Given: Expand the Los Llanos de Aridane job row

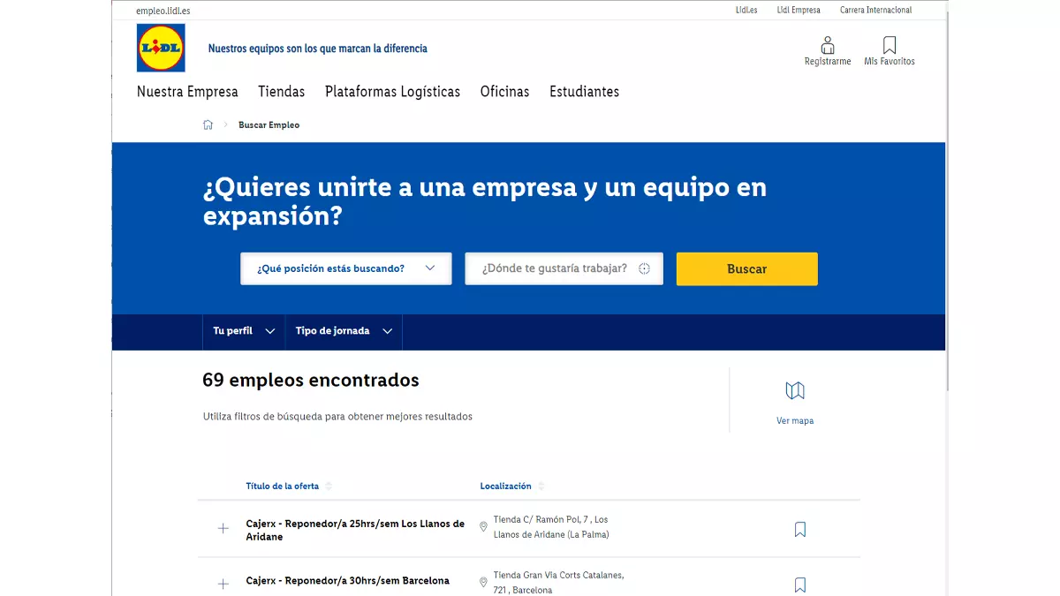Looking at the screenshot, I should click(x=223, y=528).
